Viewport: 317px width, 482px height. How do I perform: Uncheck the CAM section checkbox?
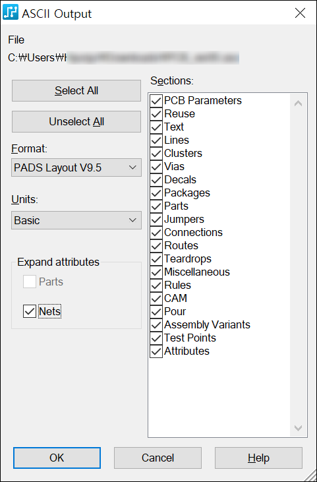point(156,299)
